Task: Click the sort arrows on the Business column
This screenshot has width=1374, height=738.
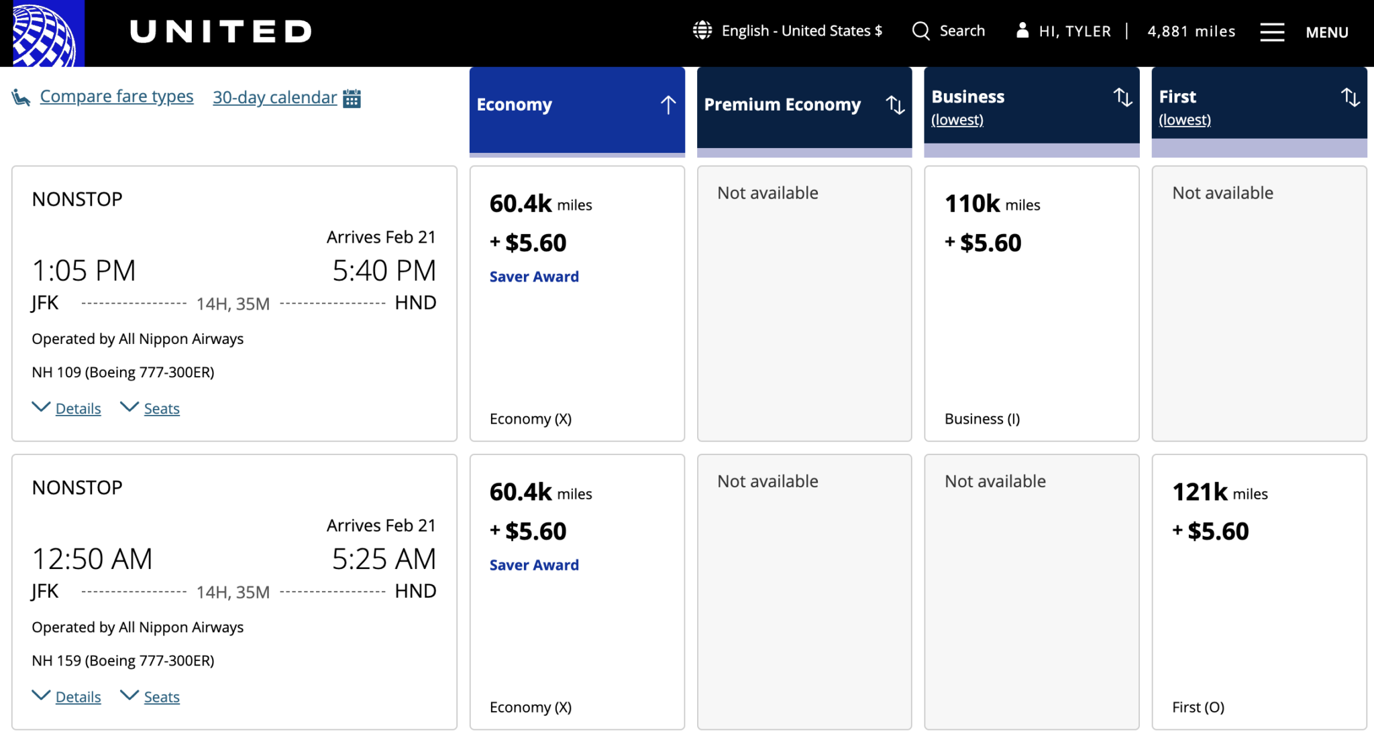Action: click(x=1123, y=97)
